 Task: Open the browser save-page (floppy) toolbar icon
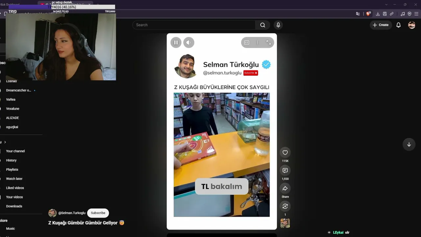point(385,14)
